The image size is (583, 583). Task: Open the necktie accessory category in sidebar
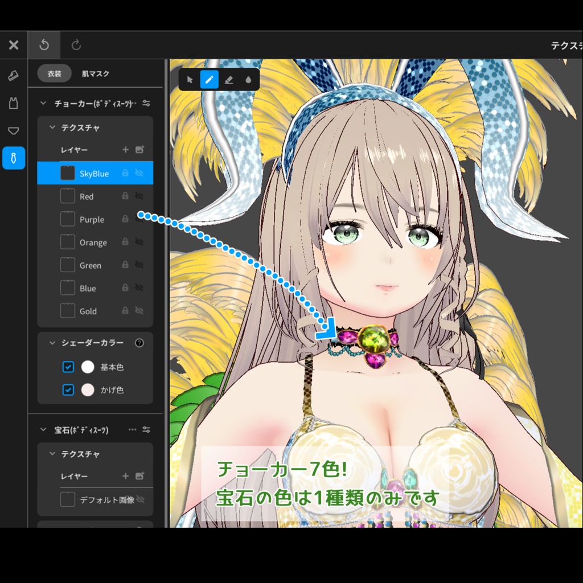tap(14, 158)
